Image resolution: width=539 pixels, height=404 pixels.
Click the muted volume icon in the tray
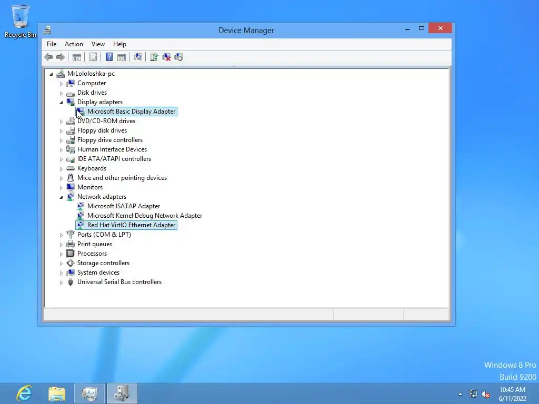(x=486, y=394)
